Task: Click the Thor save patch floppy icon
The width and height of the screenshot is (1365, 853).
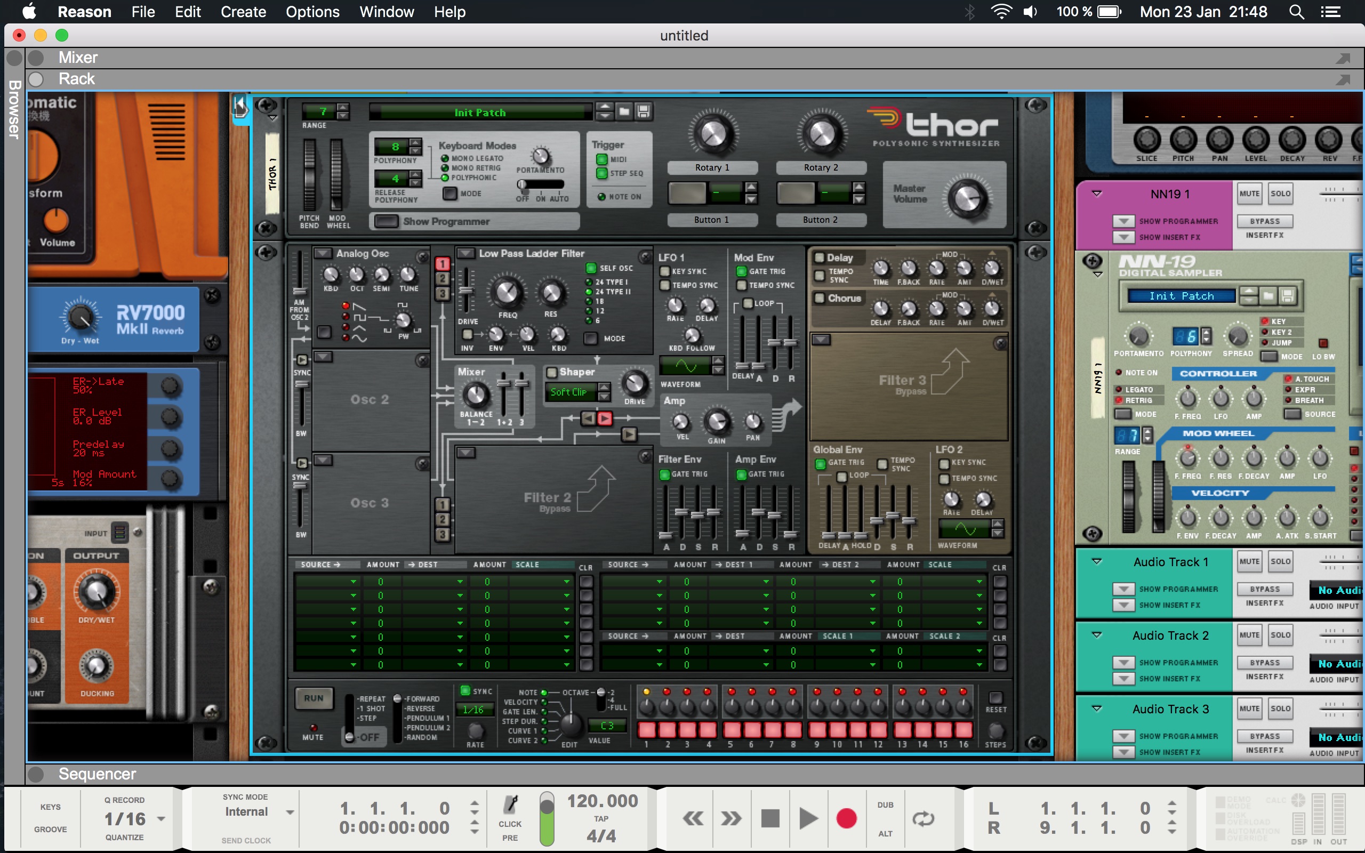Action: coord(643,112)
